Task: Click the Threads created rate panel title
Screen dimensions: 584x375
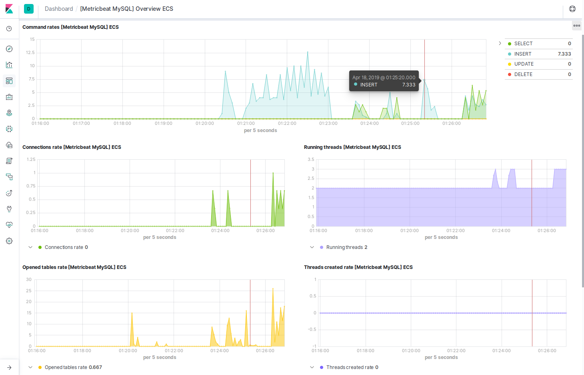Action: click(358, 267)
